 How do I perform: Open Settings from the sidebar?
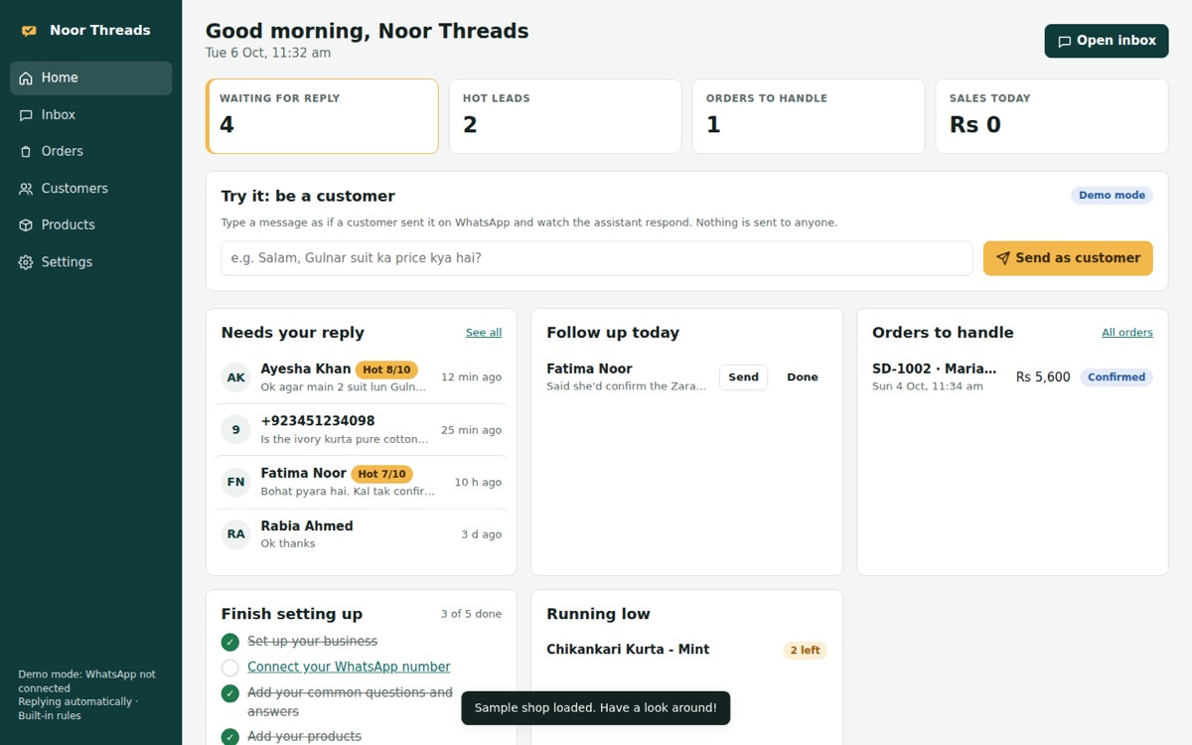91,262
